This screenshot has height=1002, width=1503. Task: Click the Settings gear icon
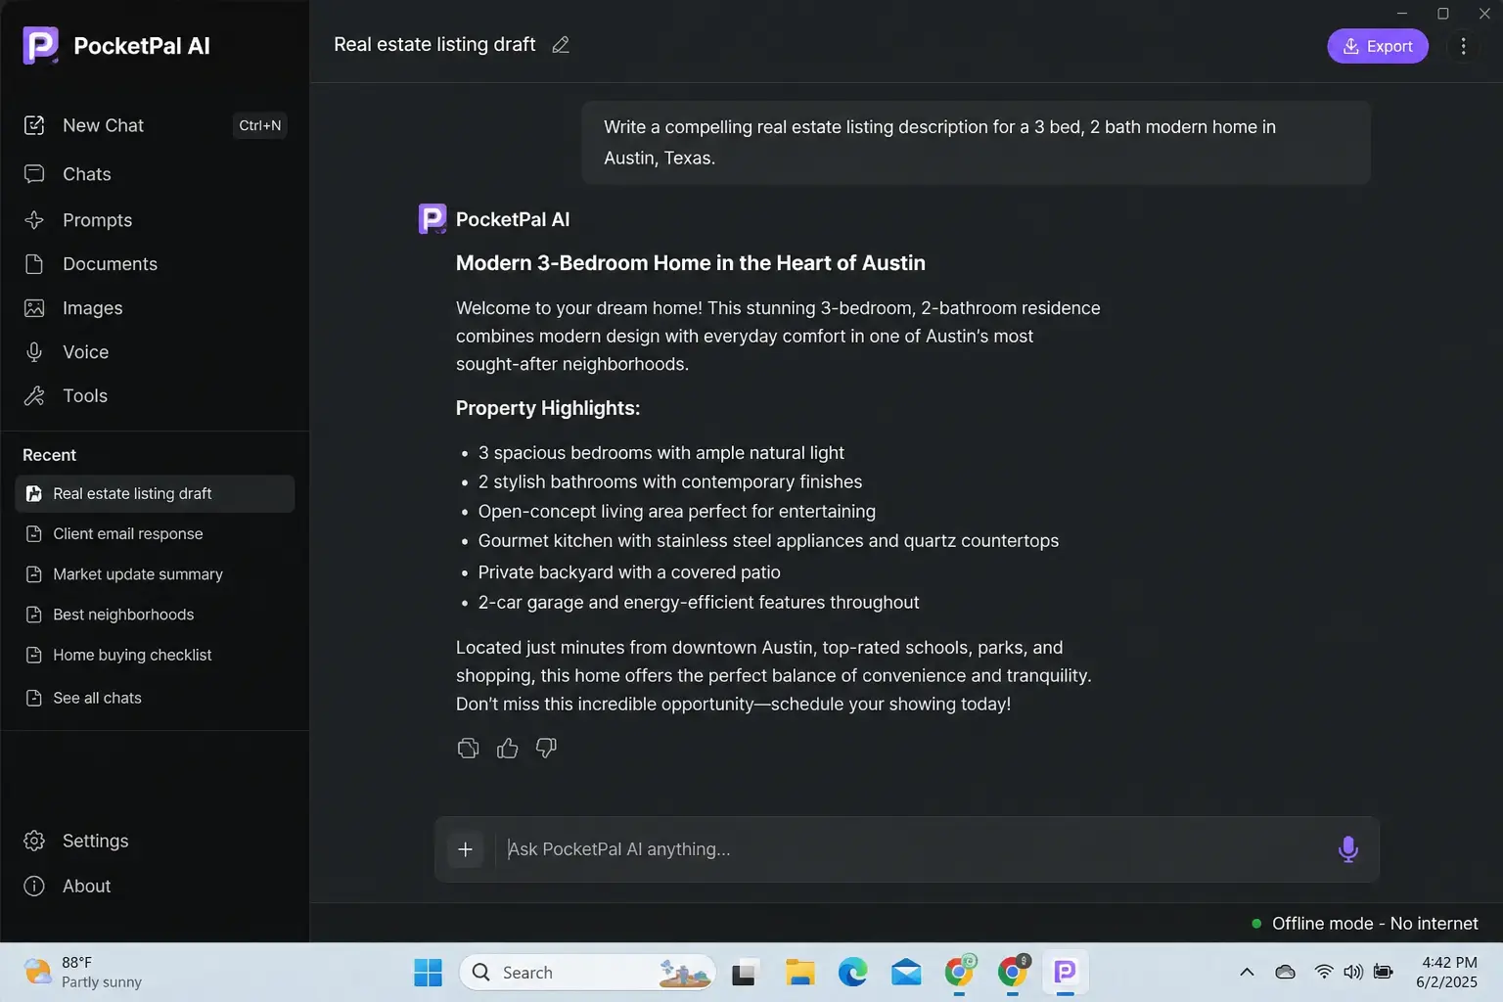tap(34, 842)
